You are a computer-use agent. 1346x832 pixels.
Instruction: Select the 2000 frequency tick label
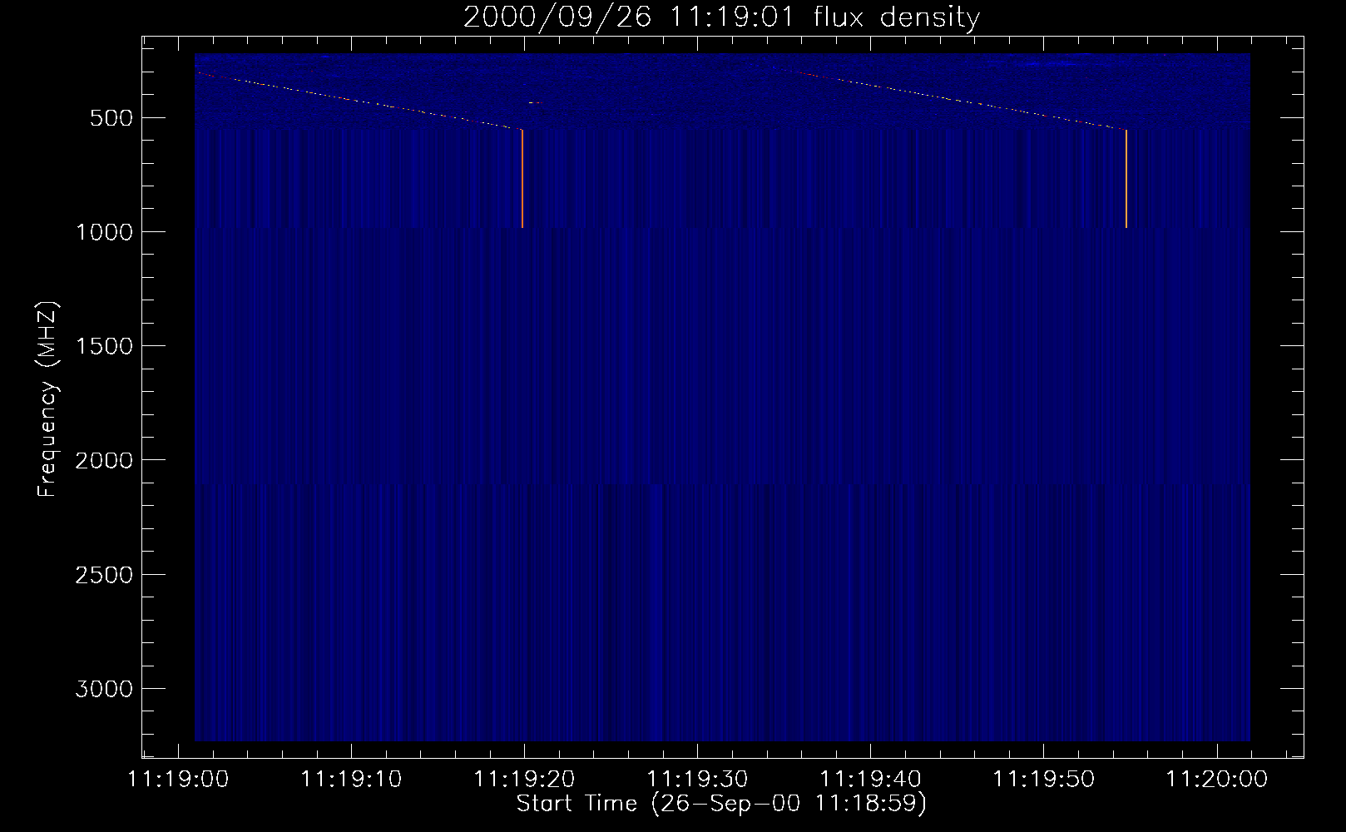(x=104, y=461)
